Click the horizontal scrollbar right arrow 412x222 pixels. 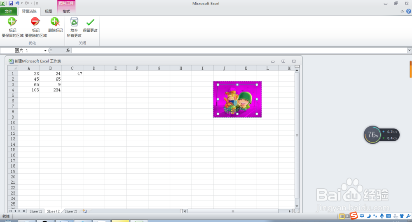point(290,211)
